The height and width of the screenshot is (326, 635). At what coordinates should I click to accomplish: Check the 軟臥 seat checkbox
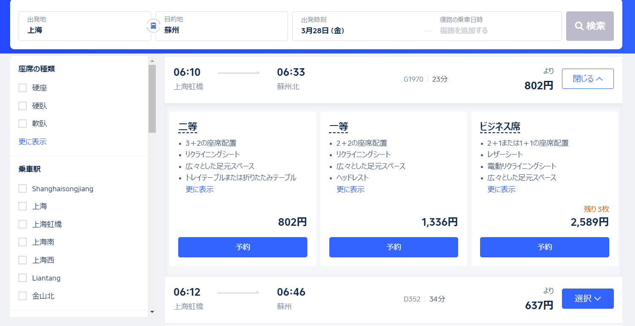tap(22, 123)
